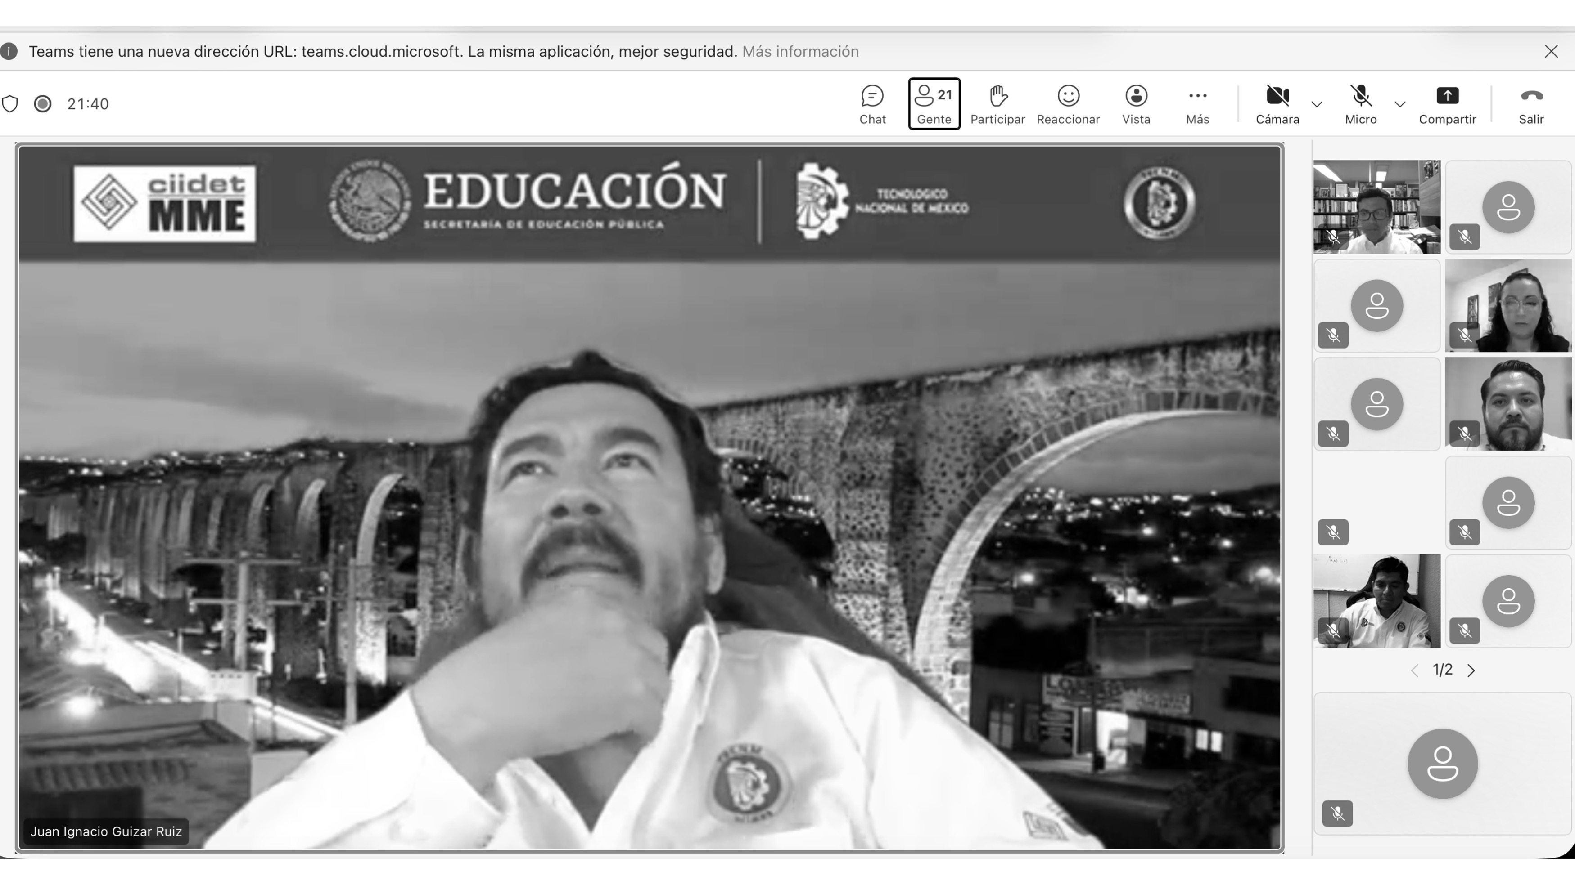Viewport: 1575px width, 885px height.
Task: Go to previous participants page arrow
Action: (x=1414, y=670)
